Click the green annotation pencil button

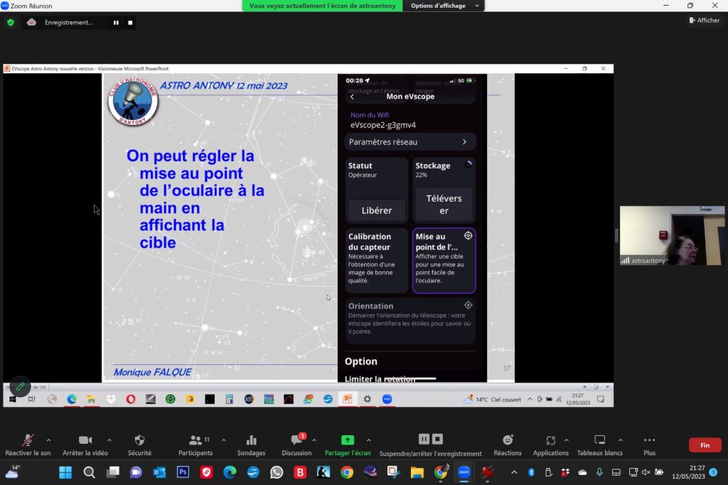pyautogui.click(x=20, y=386)
